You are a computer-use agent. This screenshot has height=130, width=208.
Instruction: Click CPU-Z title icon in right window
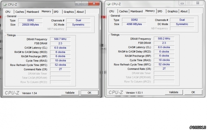[x=109, y=4]
